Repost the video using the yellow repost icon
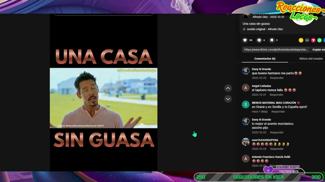The height and width of the screenshot is (182, 325). click(301, 40)
